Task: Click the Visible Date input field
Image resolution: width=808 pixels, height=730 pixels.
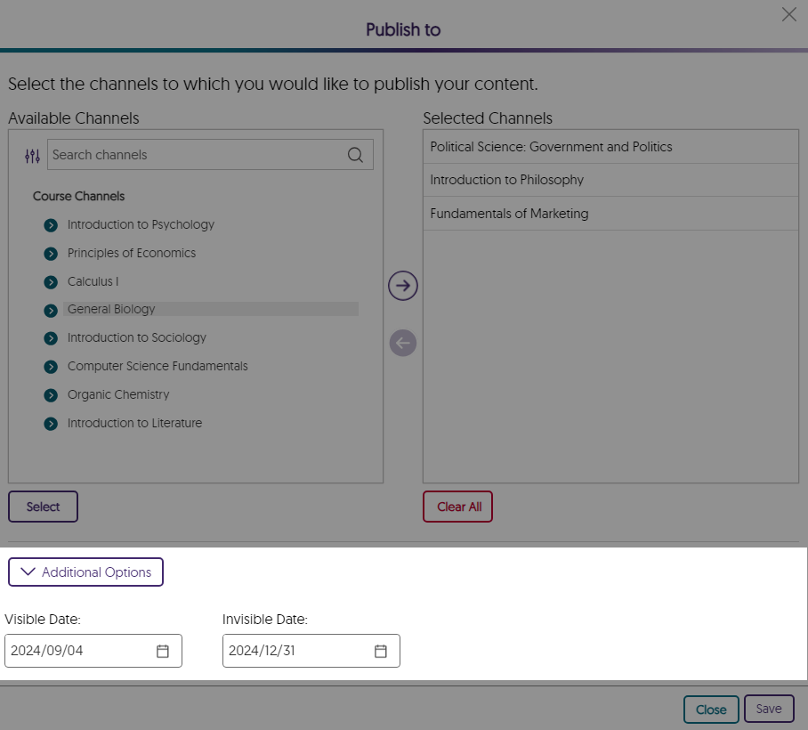Action: (80, 651)
